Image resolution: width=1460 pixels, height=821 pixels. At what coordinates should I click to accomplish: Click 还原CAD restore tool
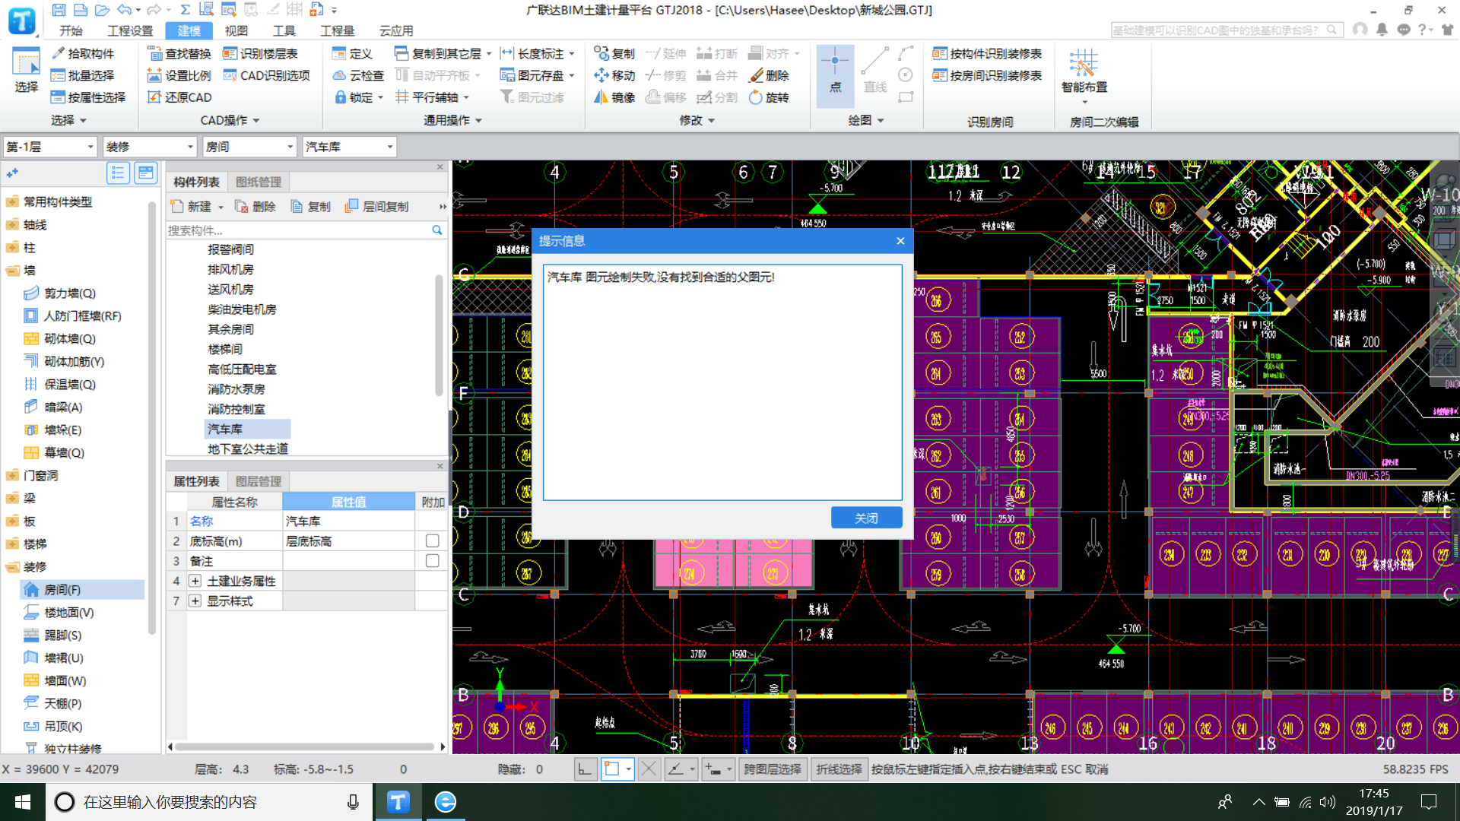[x=179, y=97]
